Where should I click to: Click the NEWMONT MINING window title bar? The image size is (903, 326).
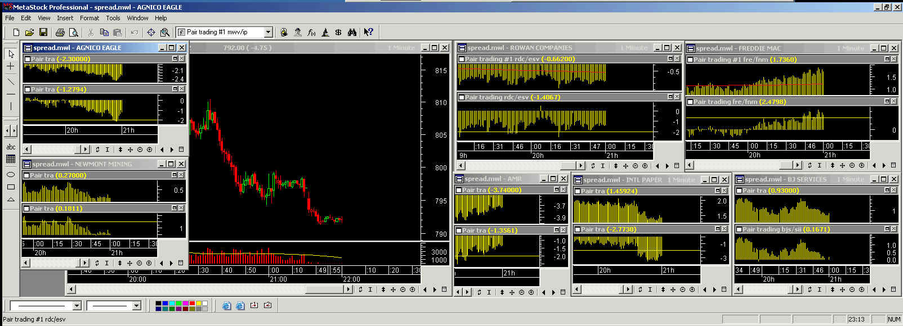(90, 164)
